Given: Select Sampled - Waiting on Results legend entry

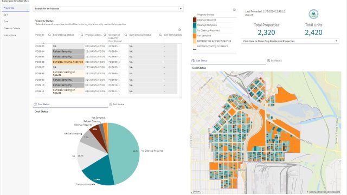Looking at the screenshot, I should (x=212, y=46).
